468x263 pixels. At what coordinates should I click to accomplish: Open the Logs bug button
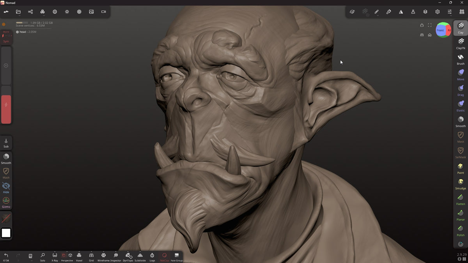[x=152, y=257]
